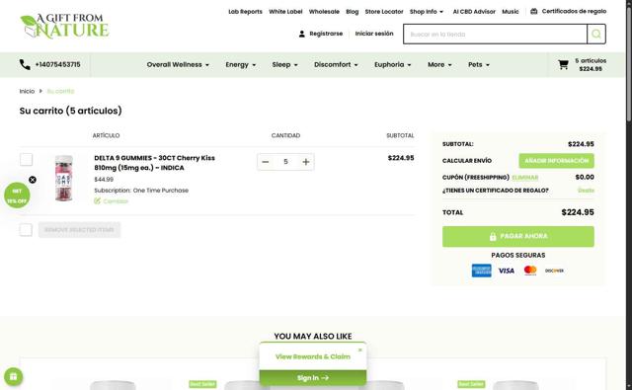
Task: Close the View Rewards popup
Action: coord(360,350)
